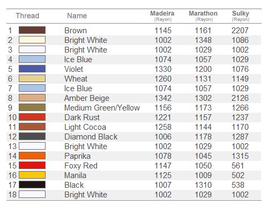This screenshot has width=268, height=206.
Task: Select the Manila yellow swatch
Action: coord(32,175)
